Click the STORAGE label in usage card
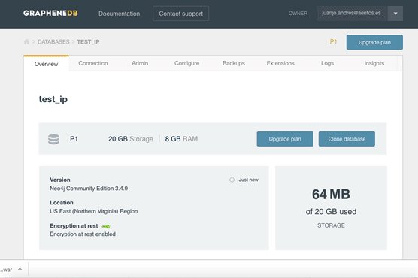Image resolution: width=418 pixels, height=278 pixels. (x=331, y=225)
